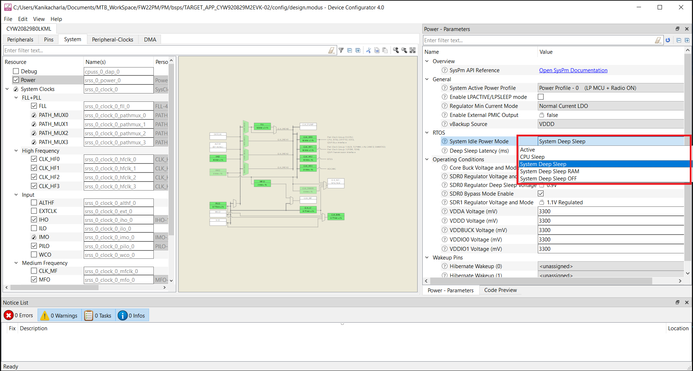
Task: Close the Notice List panel
Action: pyautogui.click(x=687, y=302)
